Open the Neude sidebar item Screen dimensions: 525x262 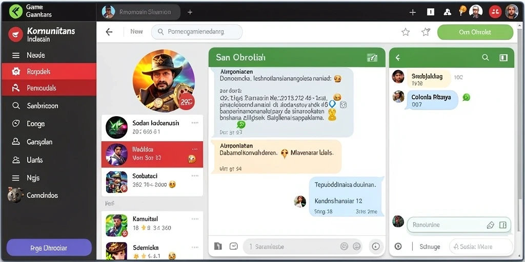[49, 55]
